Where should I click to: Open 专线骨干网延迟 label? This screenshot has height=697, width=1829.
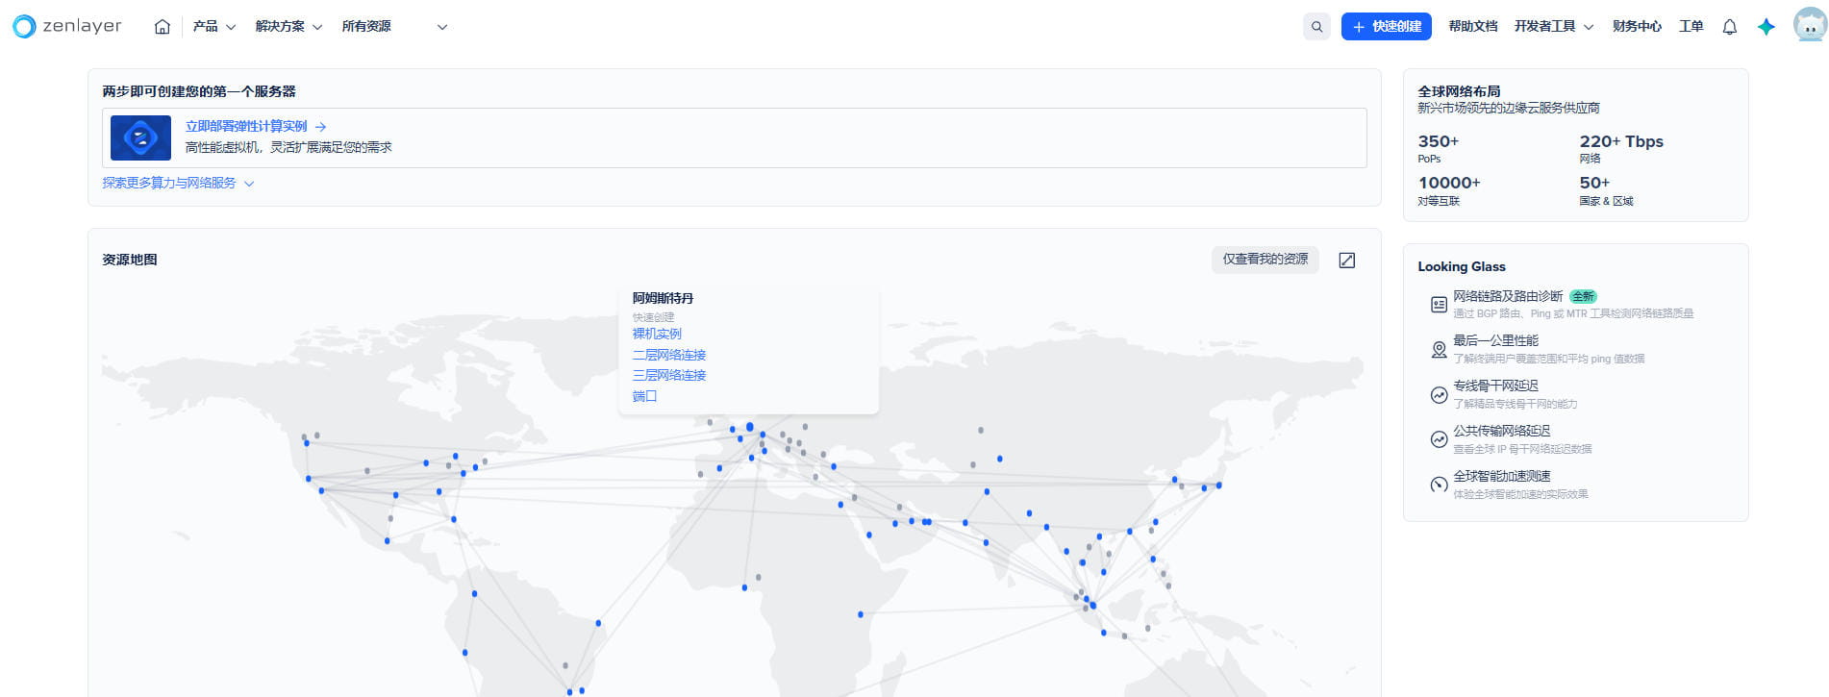pyautogui.click(x=1496, y=386)
